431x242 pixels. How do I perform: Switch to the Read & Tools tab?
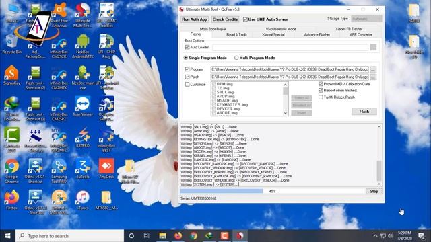tap(236, 34)
